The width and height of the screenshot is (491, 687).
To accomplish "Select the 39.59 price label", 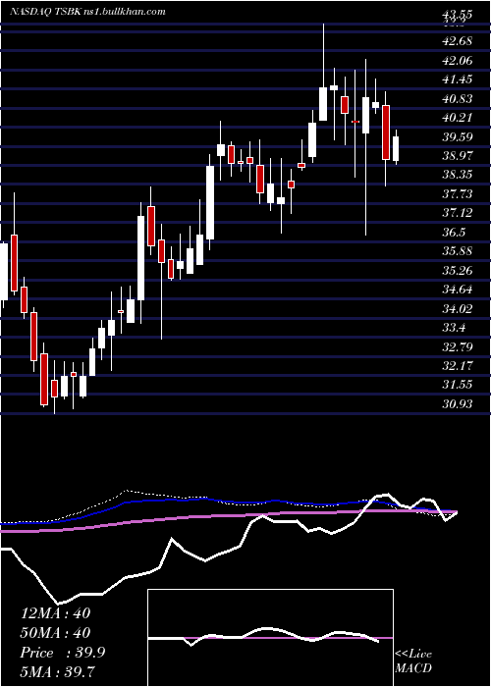I will click(x=457, y=136).
